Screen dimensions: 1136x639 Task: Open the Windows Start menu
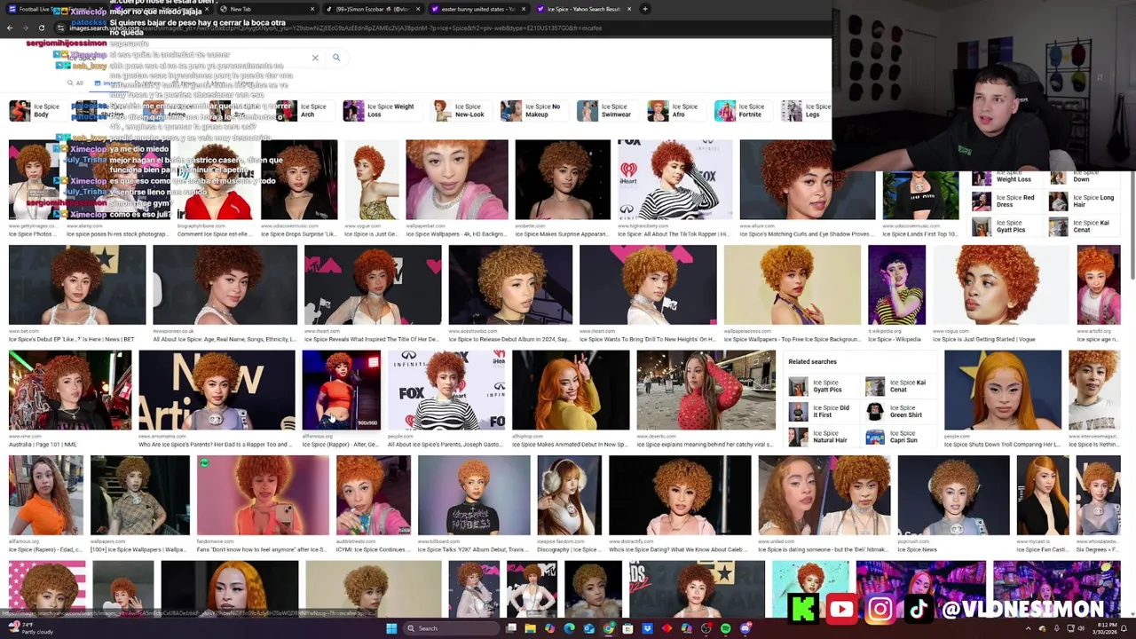pos(390,628)
